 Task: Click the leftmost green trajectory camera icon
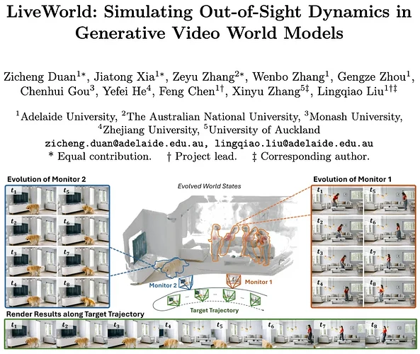pos(174,300)
